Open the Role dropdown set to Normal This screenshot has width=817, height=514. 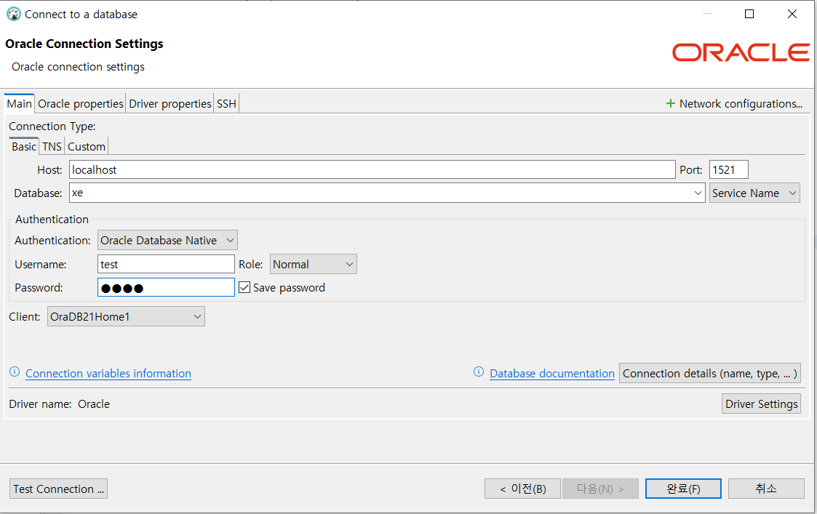point(313,265)
